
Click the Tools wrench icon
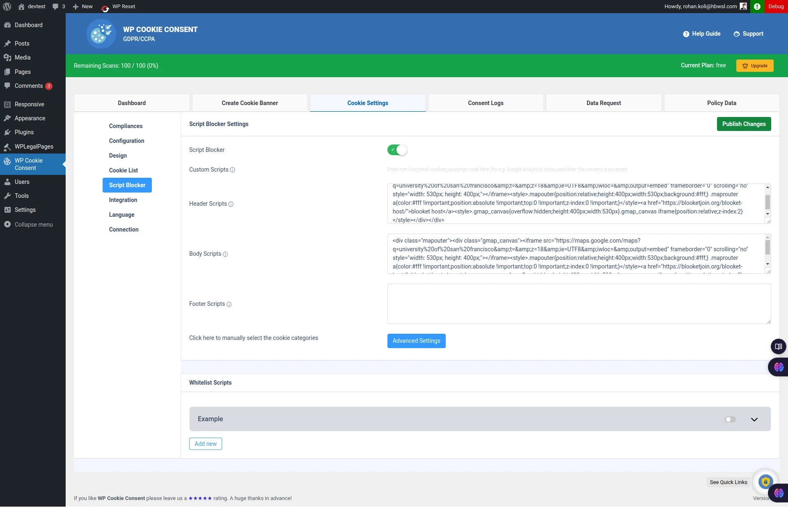7,196
